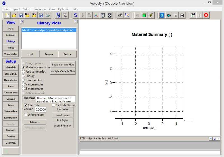Screen dimensions: 224x157
Task: Open the Help menu
Action: pyautogui.click(x=74, y=9)
